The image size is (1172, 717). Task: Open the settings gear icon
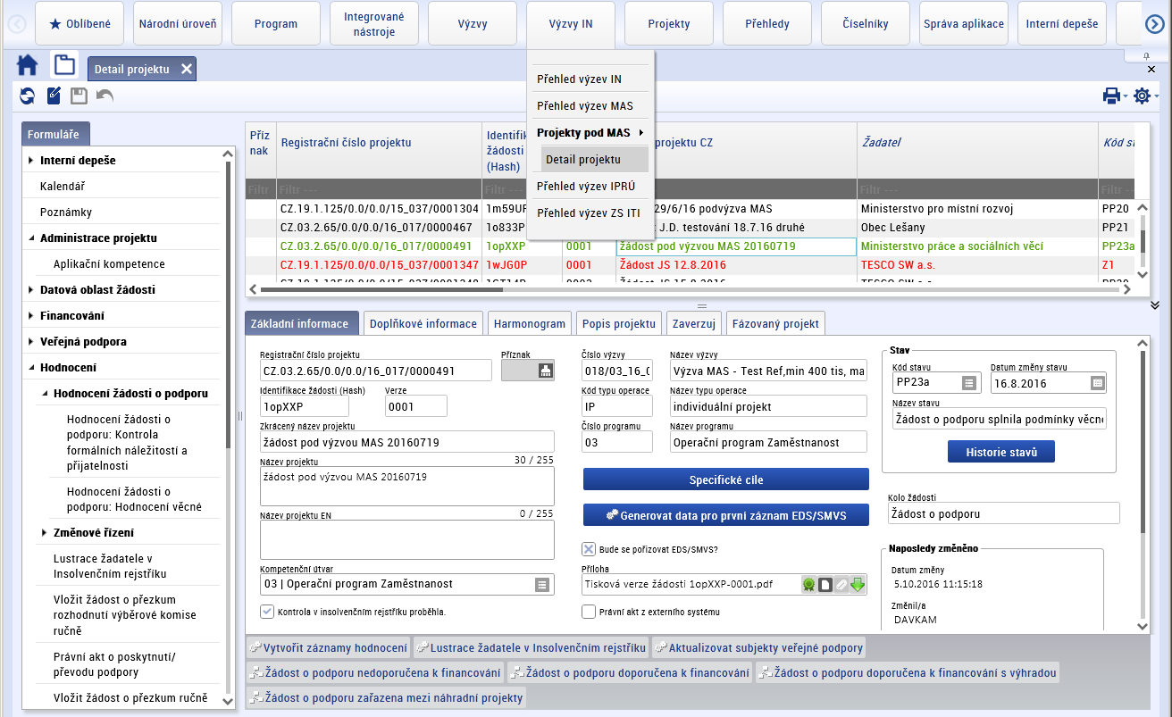tap(1142, 96)
